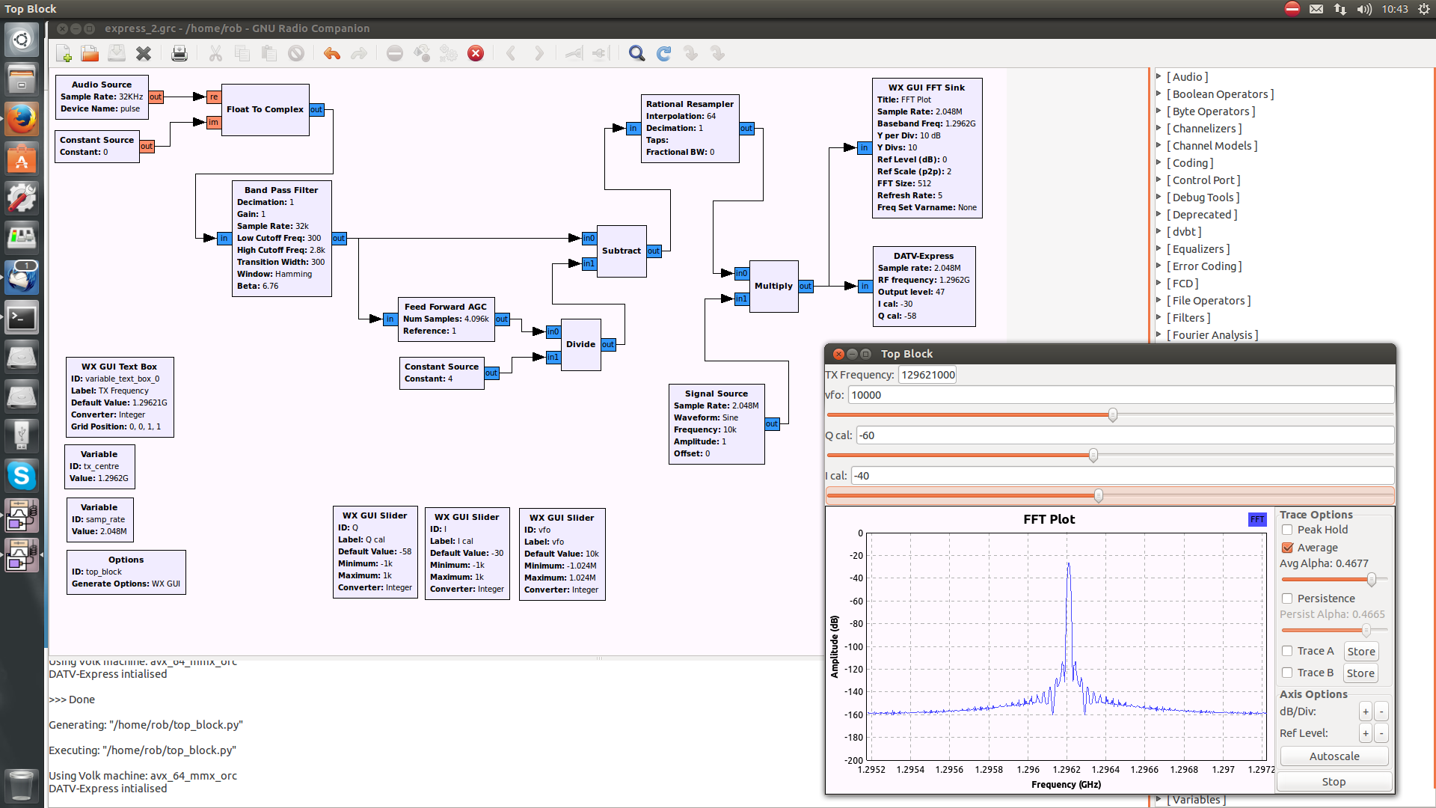Toggle Trace B checkbox
The image size is (1436, 808).
(x=1287, y=673)
